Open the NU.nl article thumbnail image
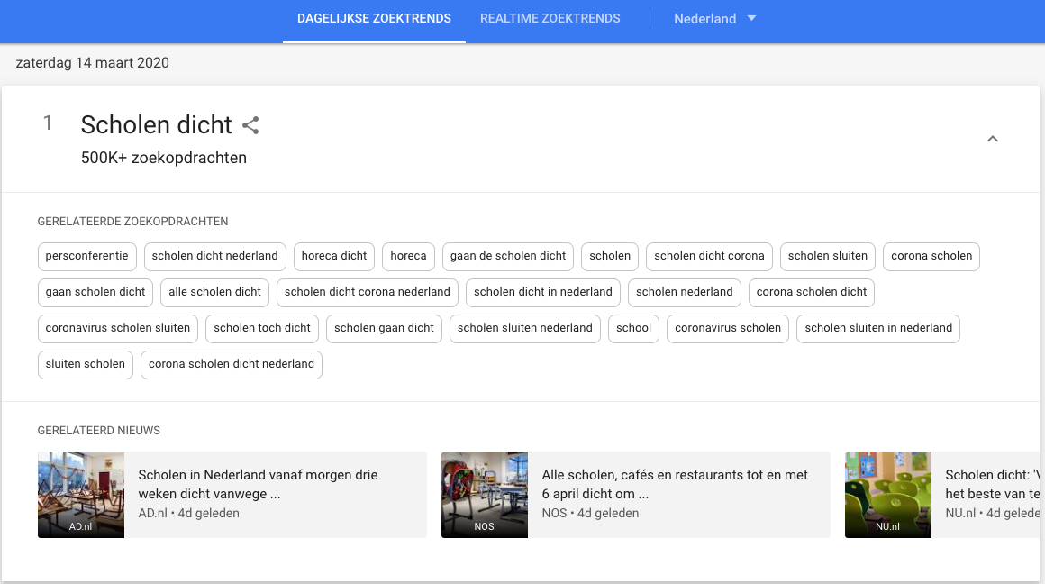This screenshot has width=1045, height=584. 888,495
